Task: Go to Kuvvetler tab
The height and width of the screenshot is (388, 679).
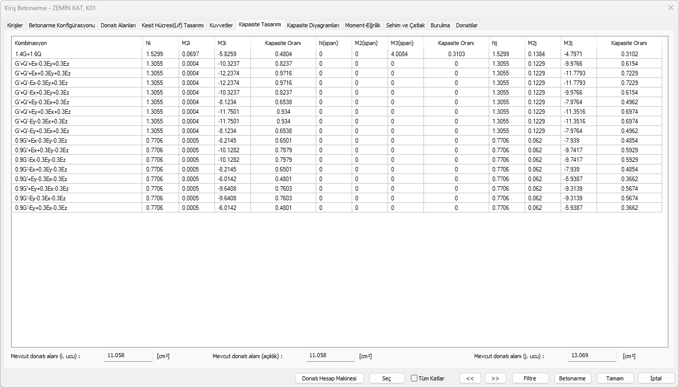Action: click(x=221, y=25)
